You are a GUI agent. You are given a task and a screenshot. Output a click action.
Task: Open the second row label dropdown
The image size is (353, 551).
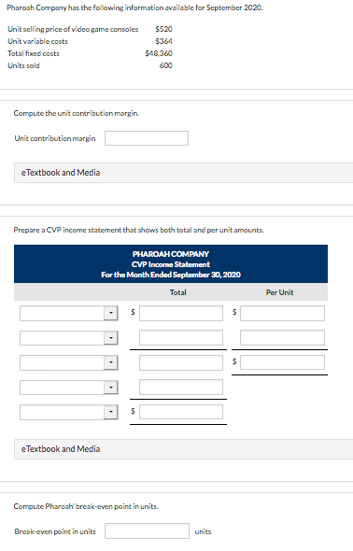69,338
